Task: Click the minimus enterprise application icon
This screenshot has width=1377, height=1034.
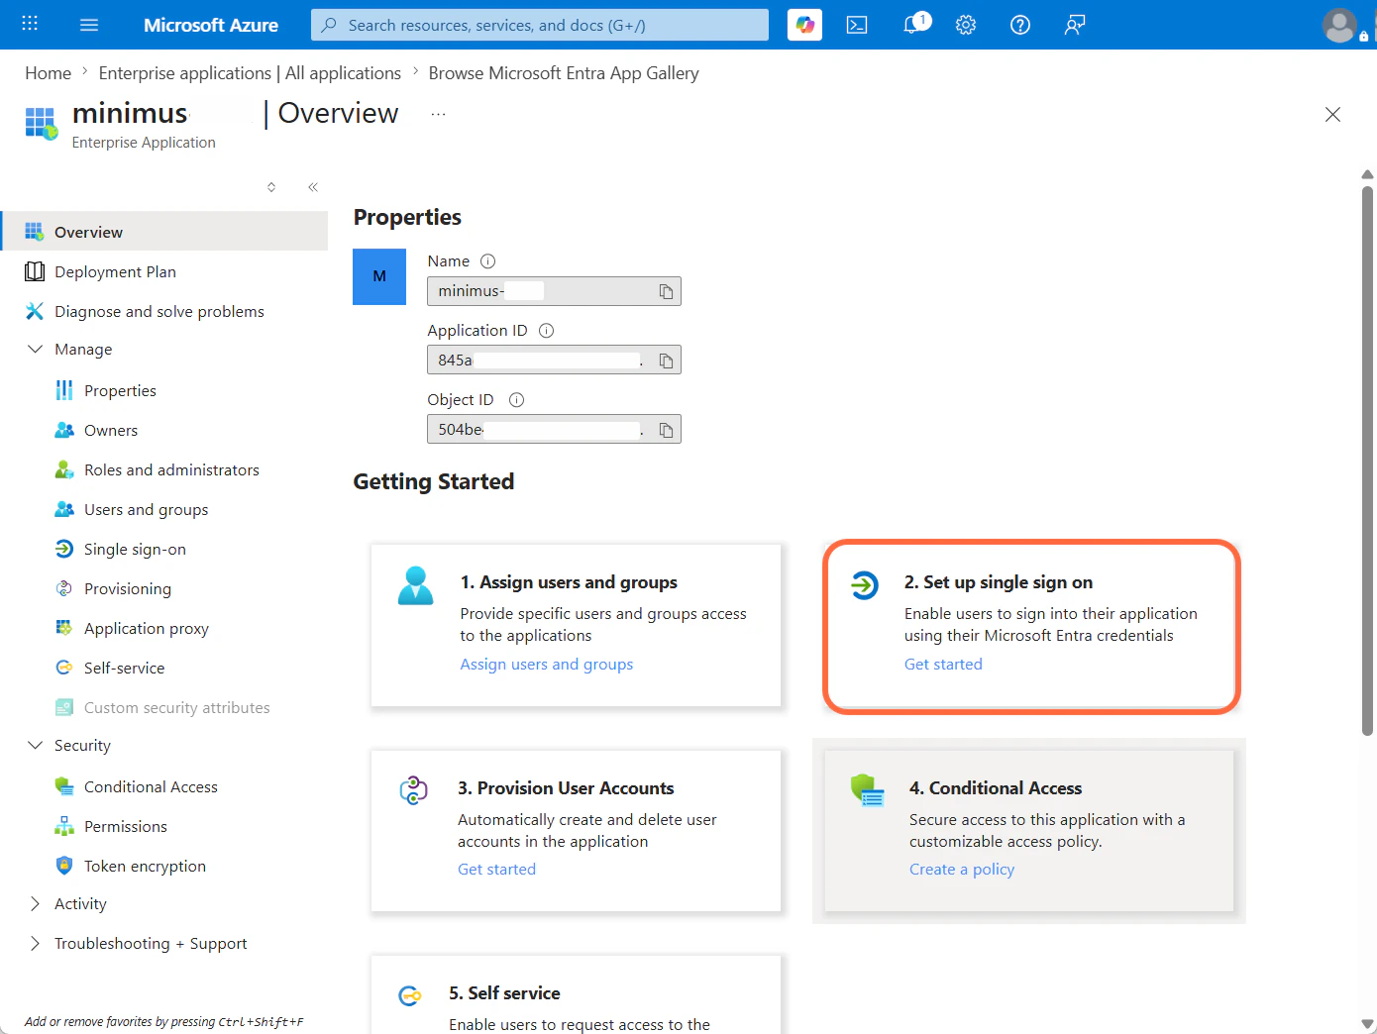Action: pos(41,124)
